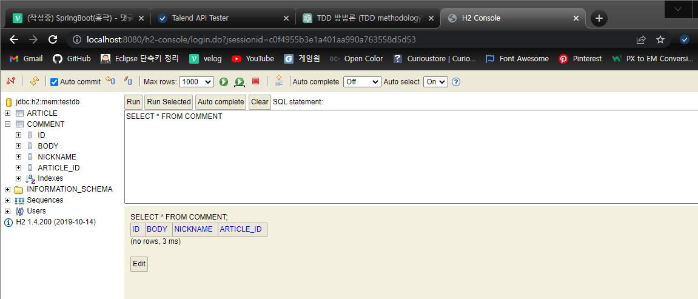Switch to the Talend API Tester tab
Viewport: 698px width, 299px height.
[x=223, y=18]
